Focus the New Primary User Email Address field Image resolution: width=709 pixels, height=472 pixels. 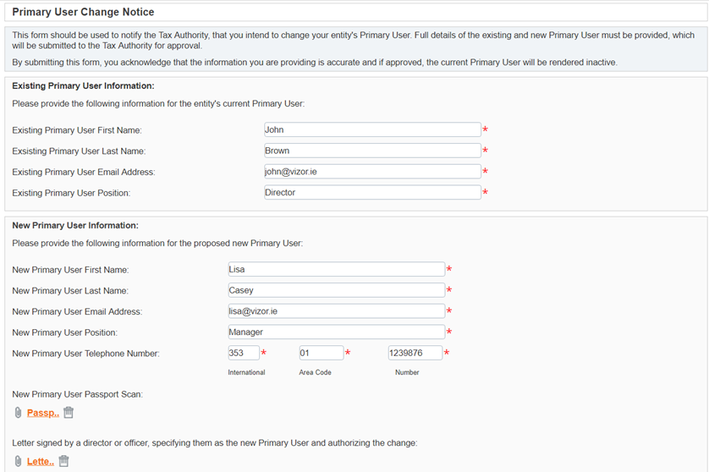point(336,311)
